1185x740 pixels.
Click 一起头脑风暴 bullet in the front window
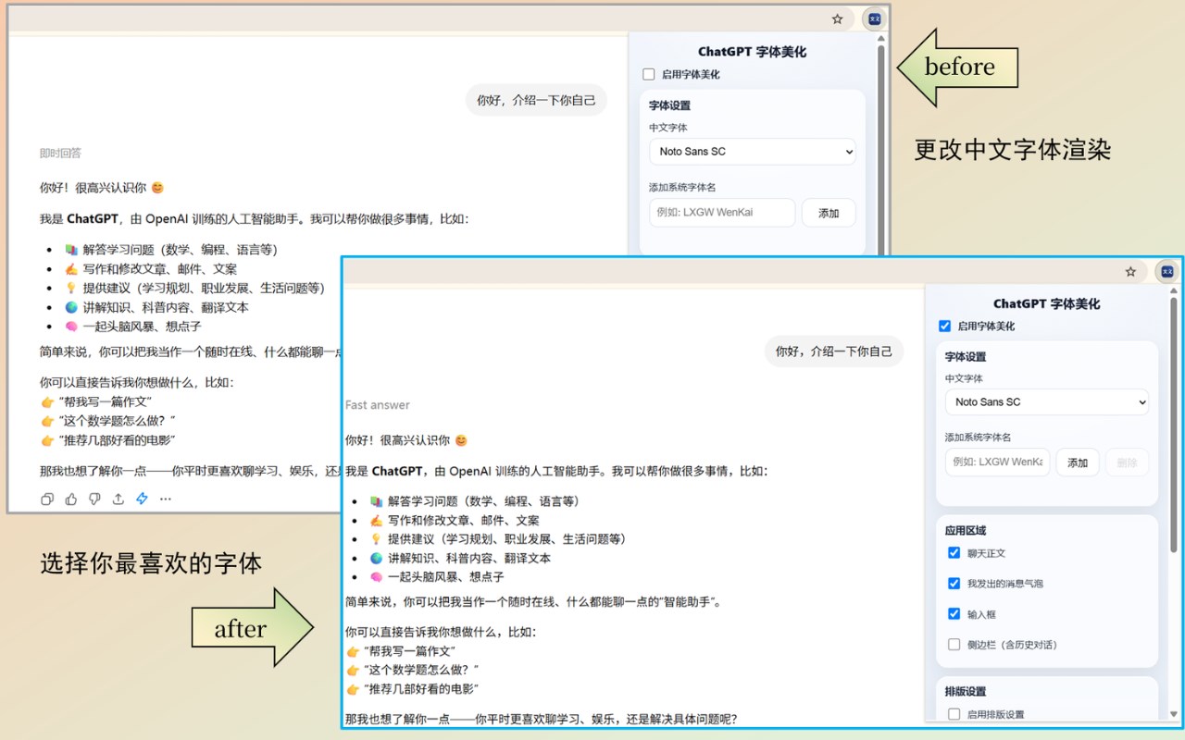(x=437, y=577)
